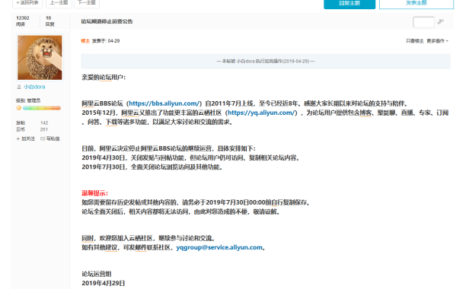Click the line starting 2019年7月30日，全面关闭

click(152, 167)
